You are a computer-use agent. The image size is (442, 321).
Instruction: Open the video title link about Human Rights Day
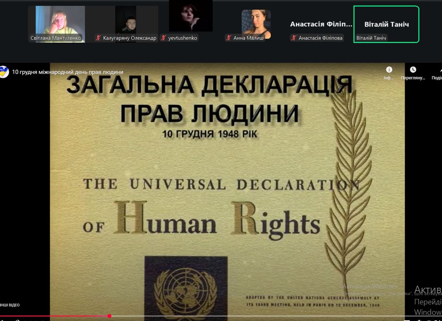[69, 72]
